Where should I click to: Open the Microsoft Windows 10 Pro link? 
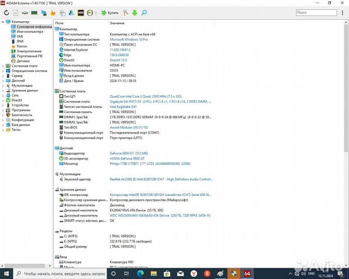(129, 39)
